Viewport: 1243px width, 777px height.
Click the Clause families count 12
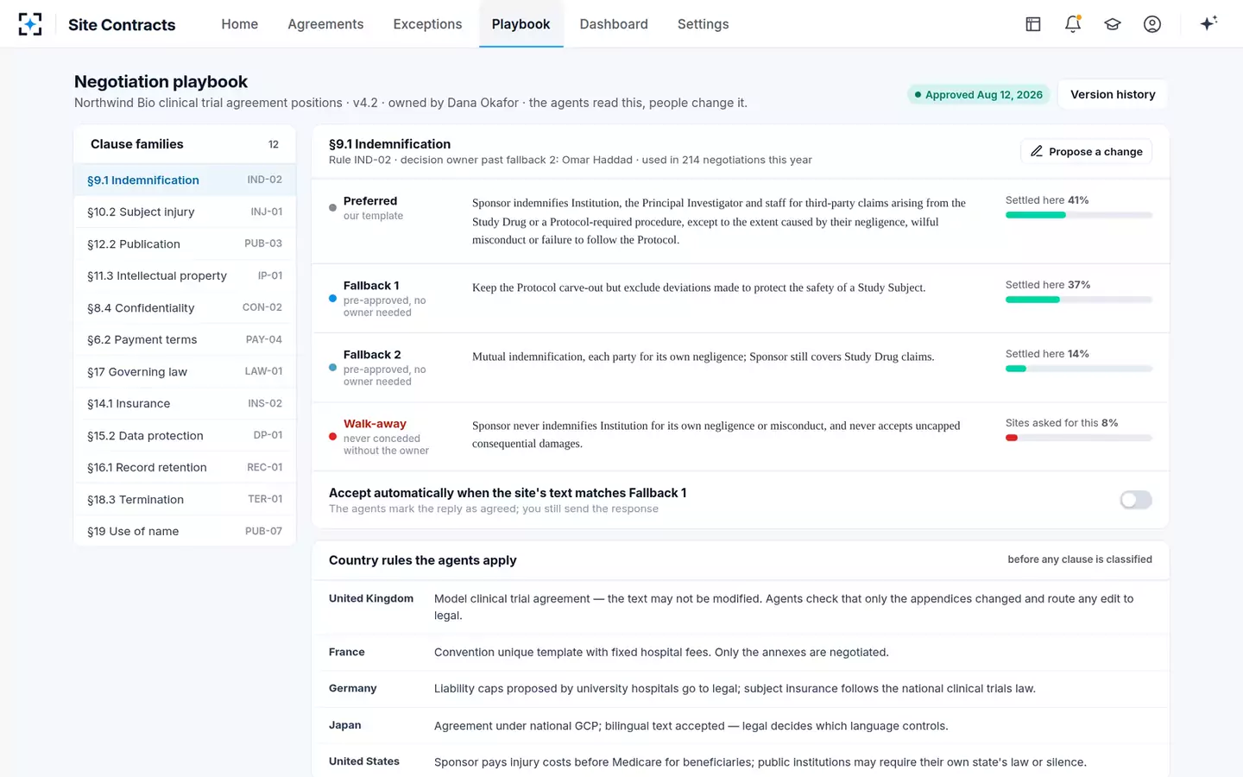point(274,144)
